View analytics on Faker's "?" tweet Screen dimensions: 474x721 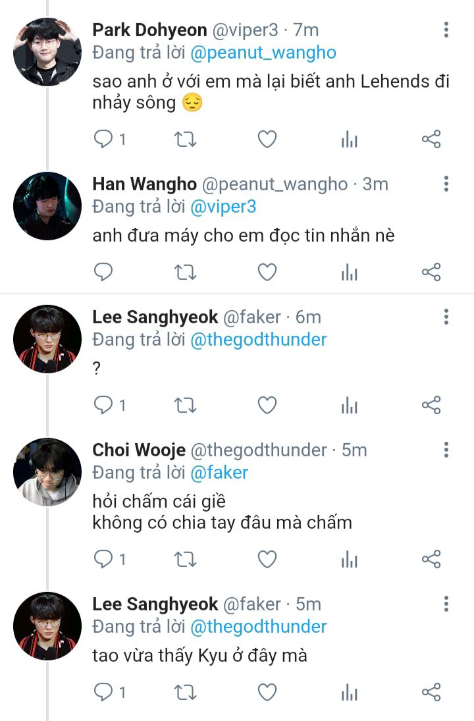tap(349, 405)
